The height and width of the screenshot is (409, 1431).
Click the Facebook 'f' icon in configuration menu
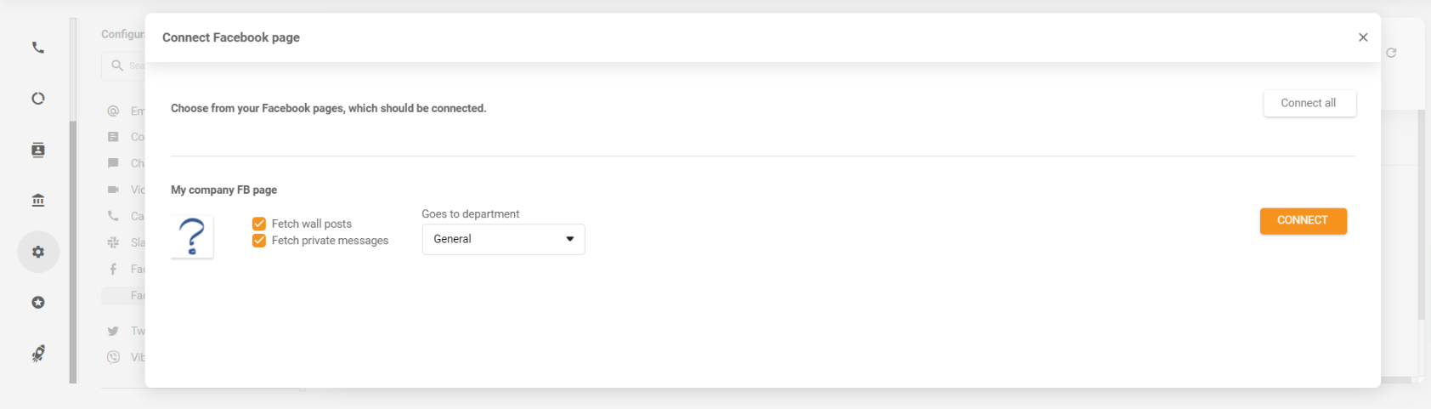(113, 269)
